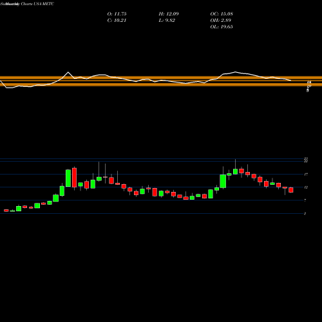Click the '12' price axis label
The height and width of the screenshot is (322, 322).
click(x=306, y=187)
